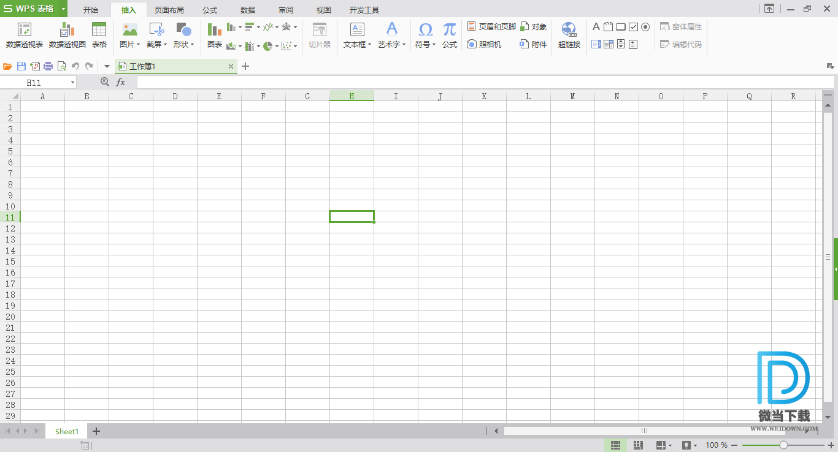Save the workbook with the floppy icon

coord(21,66)
